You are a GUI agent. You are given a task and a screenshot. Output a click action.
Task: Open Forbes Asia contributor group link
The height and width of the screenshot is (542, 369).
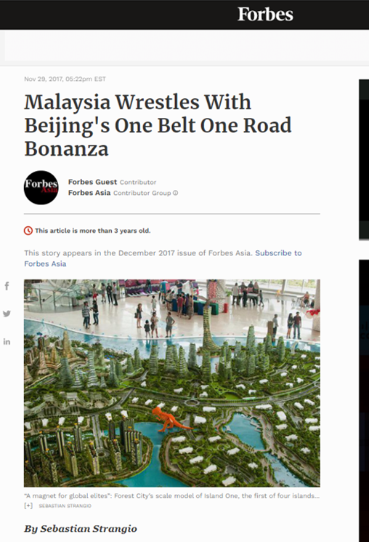coord(89,193)
